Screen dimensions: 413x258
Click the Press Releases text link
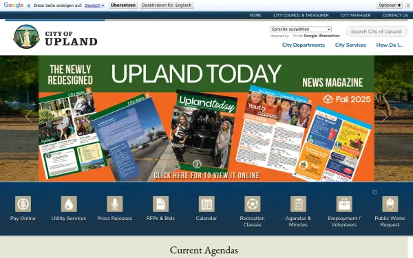click(114, 218)
